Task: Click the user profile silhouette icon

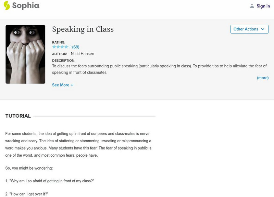Action: (x=252, y=6)
